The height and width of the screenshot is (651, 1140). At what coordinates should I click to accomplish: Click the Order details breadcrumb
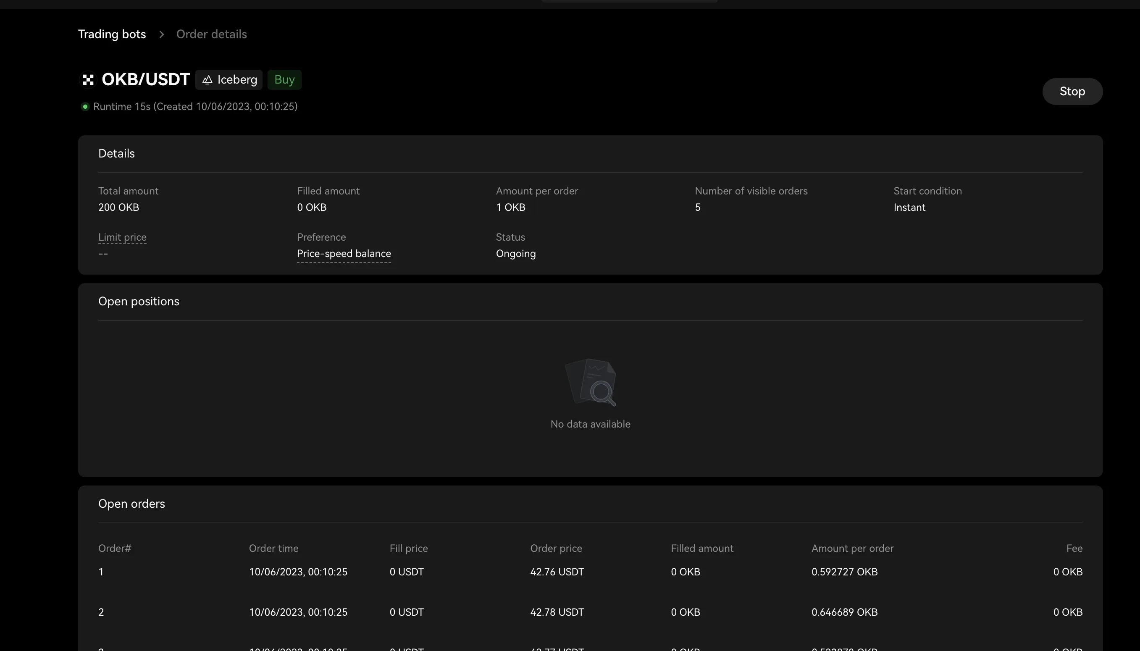click(211, 34)
